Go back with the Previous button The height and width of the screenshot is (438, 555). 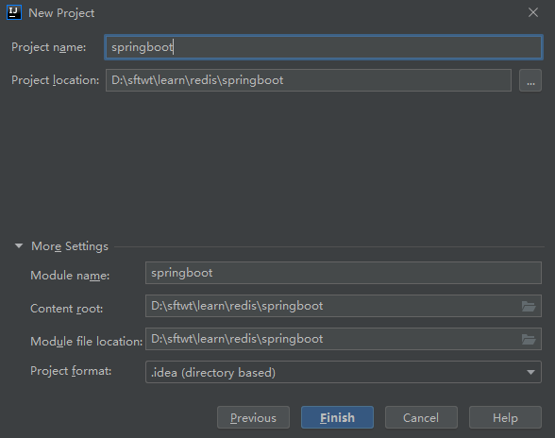coord(253,417)
